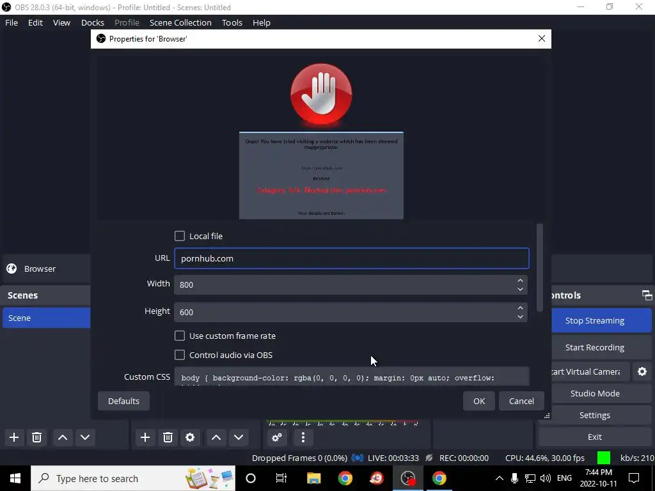This screenshot has height=491, width=655.
Task: Open the Scene Collection menu
Action: click(180, 22)
